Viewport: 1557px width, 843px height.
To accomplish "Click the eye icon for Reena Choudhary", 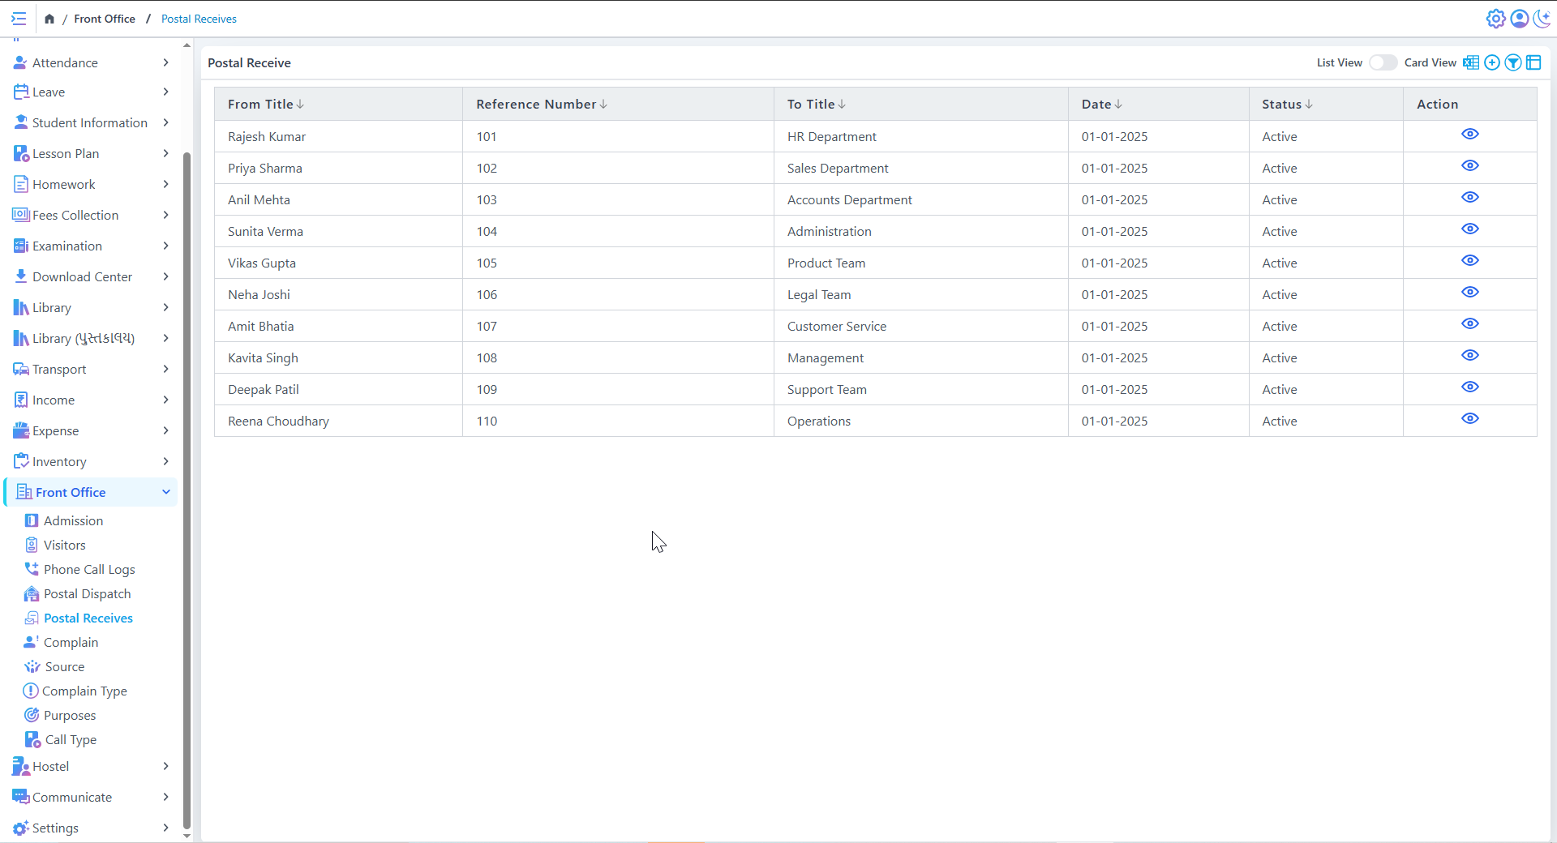I will (1469, 419).
